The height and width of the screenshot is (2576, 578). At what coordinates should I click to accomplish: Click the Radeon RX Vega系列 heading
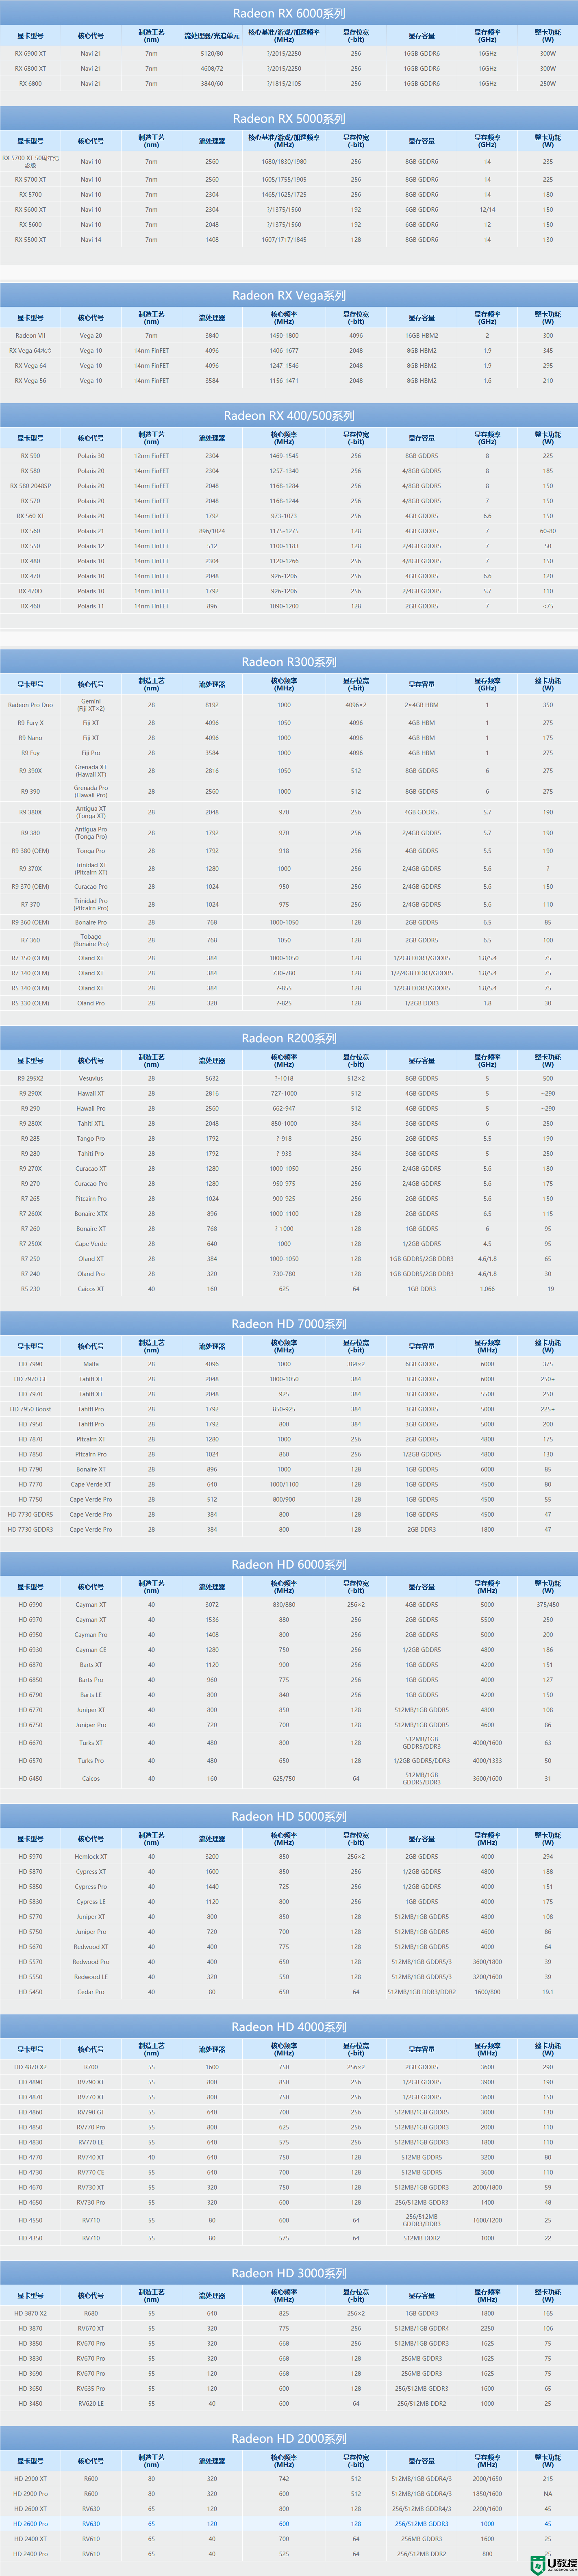pos(289,295)
